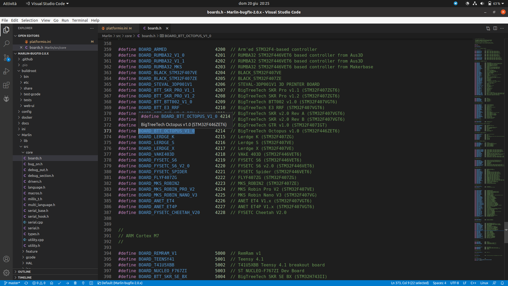
Task: Open the Run and Debug view
Action: click(x=6, y=71)
